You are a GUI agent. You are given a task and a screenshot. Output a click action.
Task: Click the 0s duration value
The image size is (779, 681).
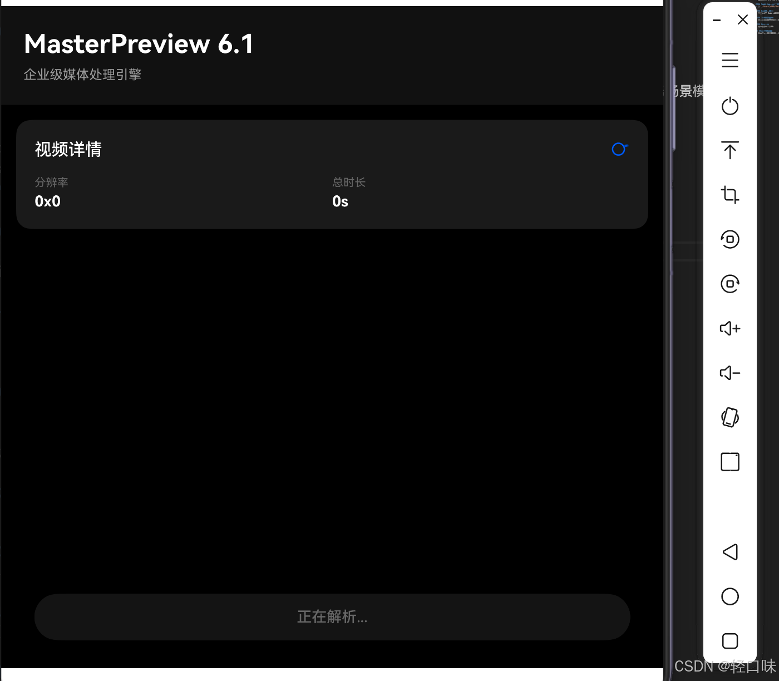[x=340, y=201]
